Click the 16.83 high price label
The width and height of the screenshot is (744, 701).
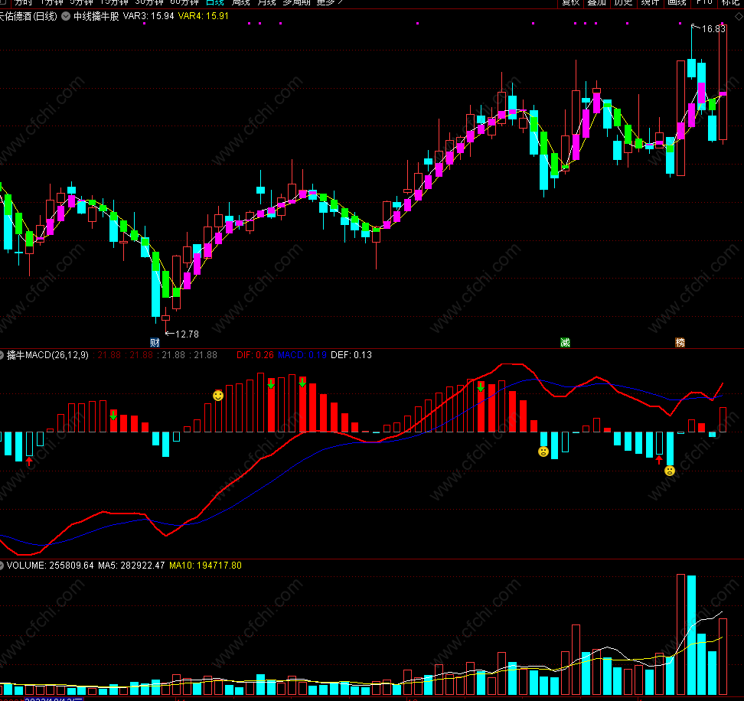[713, 29]
